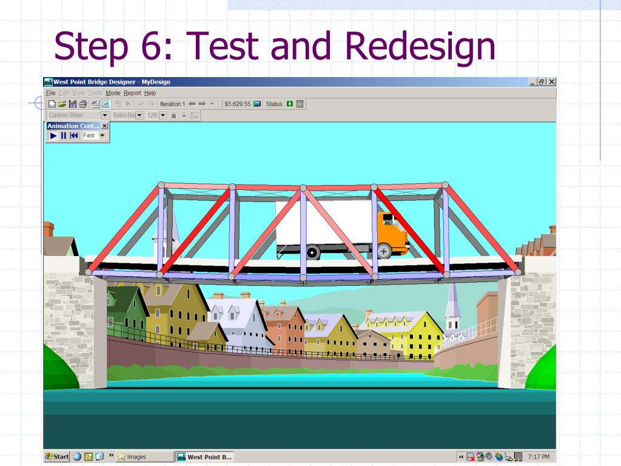Image resolution: width=621 pixels, height=466 pixels.
Task: Click the decrease member size icon
Action: point(184,115)
